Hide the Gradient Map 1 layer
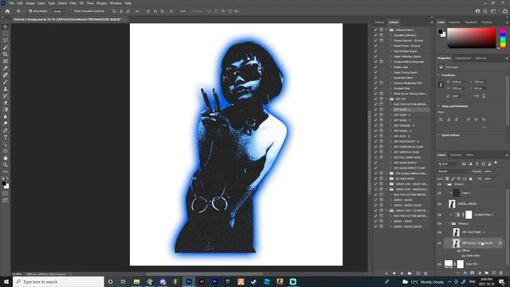The image size is (510, 287). pyautogui.click(x=439, y=214)
